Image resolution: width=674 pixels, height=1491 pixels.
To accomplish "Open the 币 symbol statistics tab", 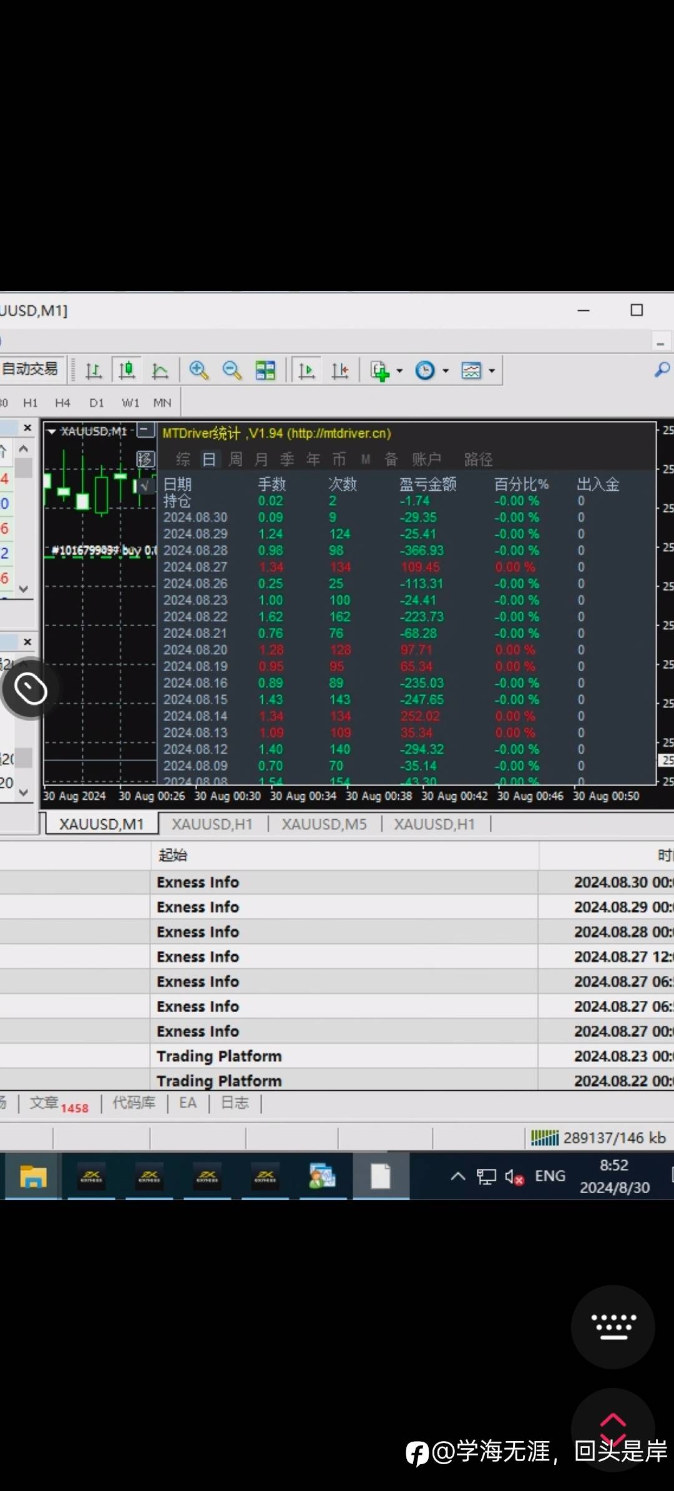I will [339, 460].
